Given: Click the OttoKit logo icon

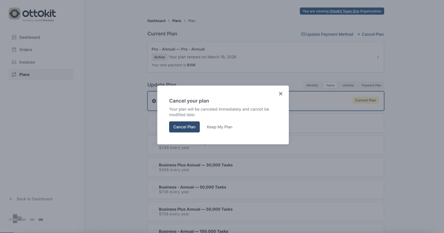Looking at the screenshot, I should point(14,13).
